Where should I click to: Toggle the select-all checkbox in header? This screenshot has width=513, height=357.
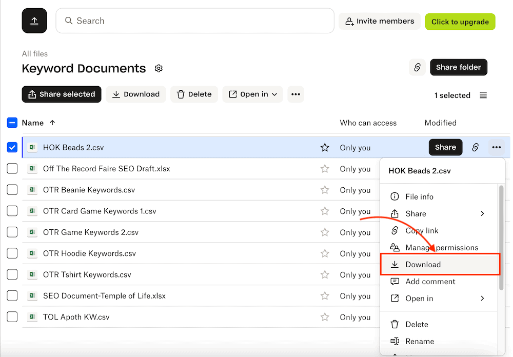[12, 123]
